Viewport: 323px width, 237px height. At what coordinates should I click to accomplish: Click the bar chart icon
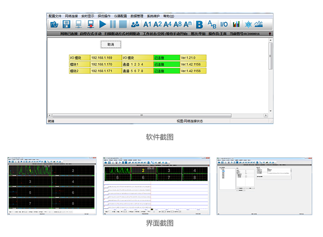236,25
